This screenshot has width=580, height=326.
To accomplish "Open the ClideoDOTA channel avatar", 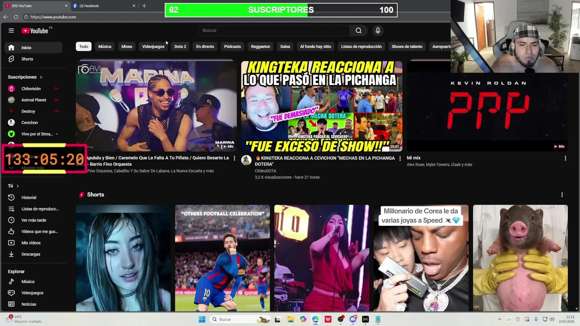I will pos(246,160).
